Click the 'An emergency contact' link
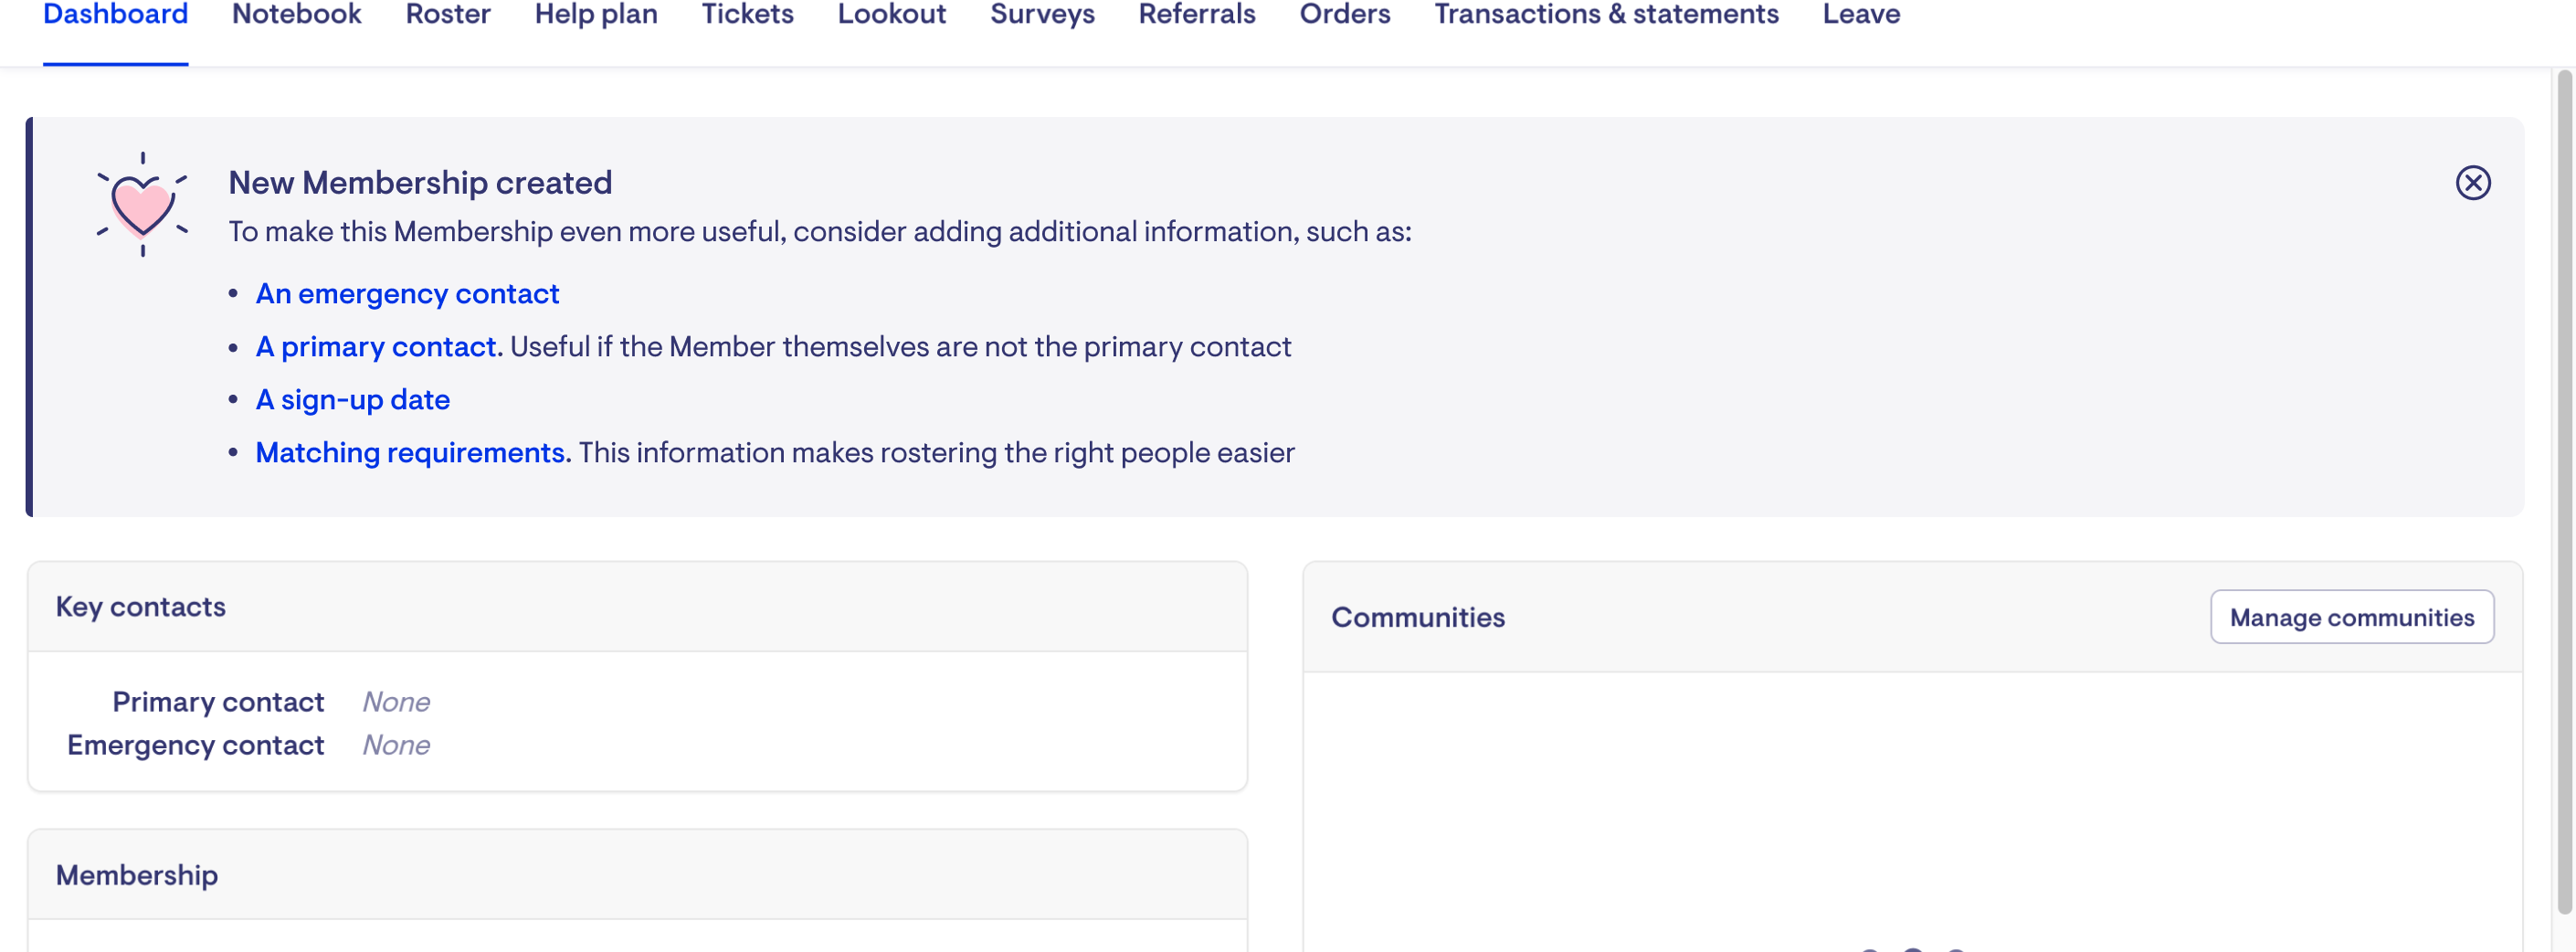 [407, 294]
